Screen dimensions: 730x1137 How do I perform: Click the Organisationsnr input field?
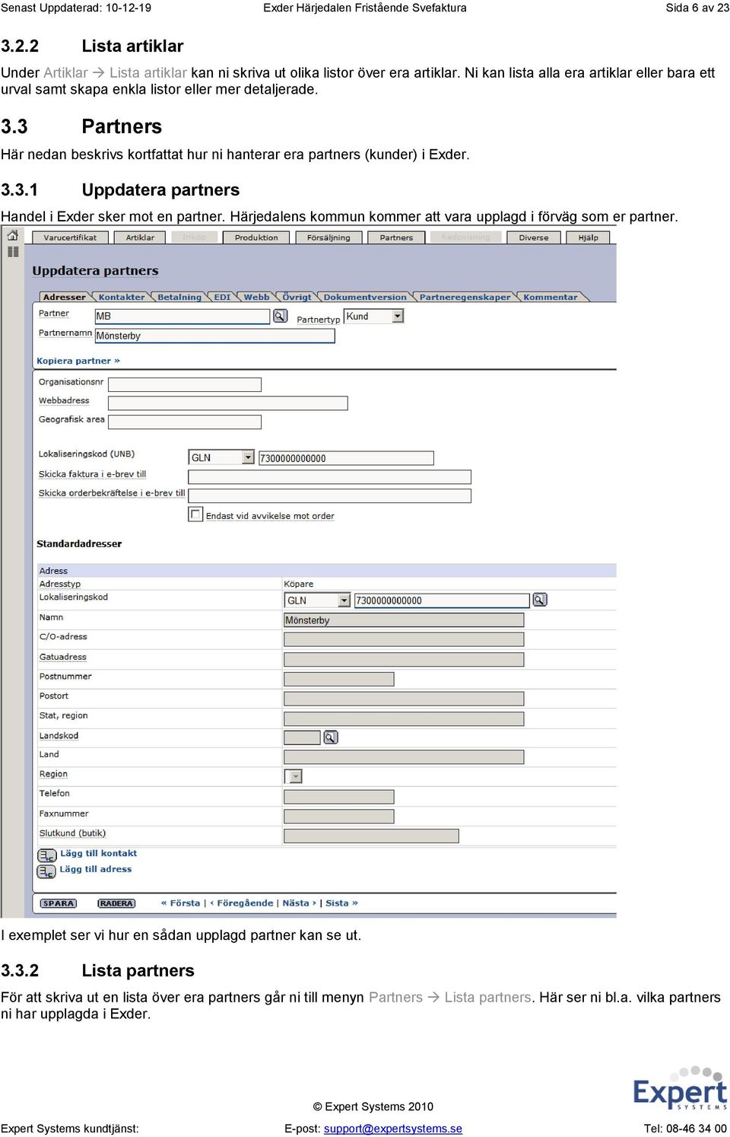tap(185, 384)
